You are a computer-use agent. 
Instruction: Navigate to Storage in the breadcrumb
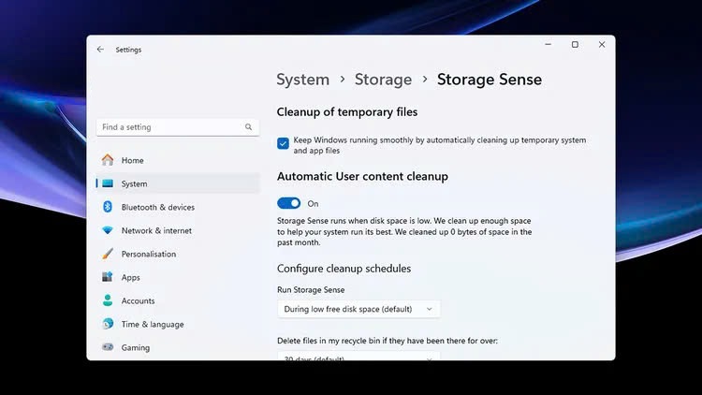(383, 80)
